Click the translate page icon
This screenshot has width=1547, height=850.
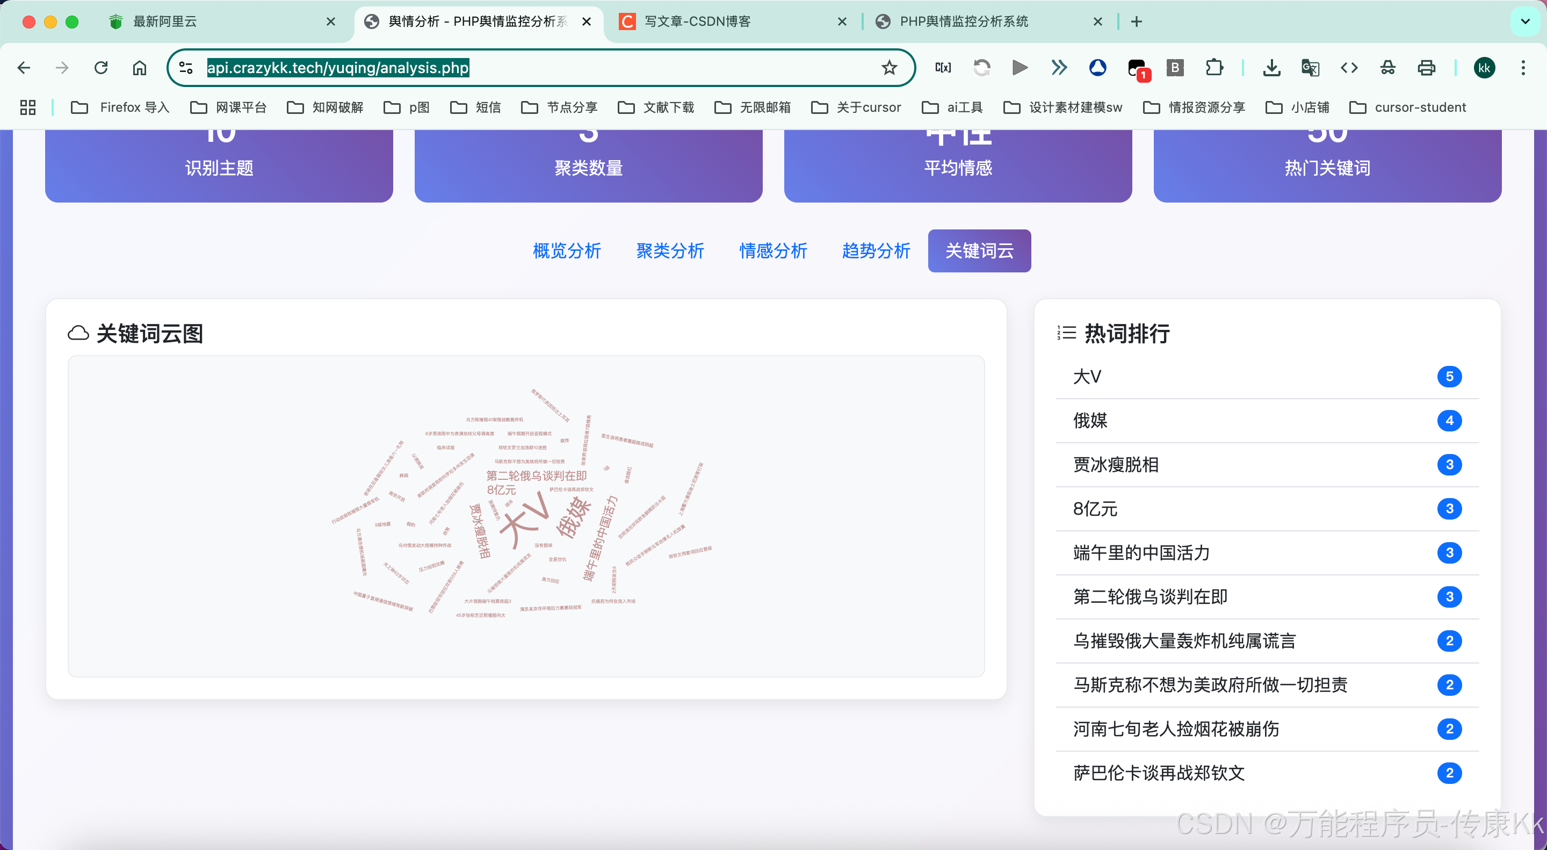(x=1310, y=68)
